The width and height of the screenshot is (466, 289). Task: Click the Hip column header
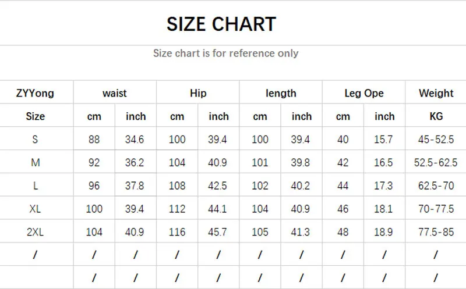198,93
